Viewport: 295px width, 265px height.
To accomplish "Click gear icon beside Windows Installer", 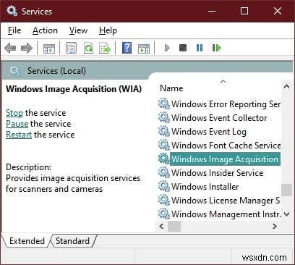I will coord(164,186).
